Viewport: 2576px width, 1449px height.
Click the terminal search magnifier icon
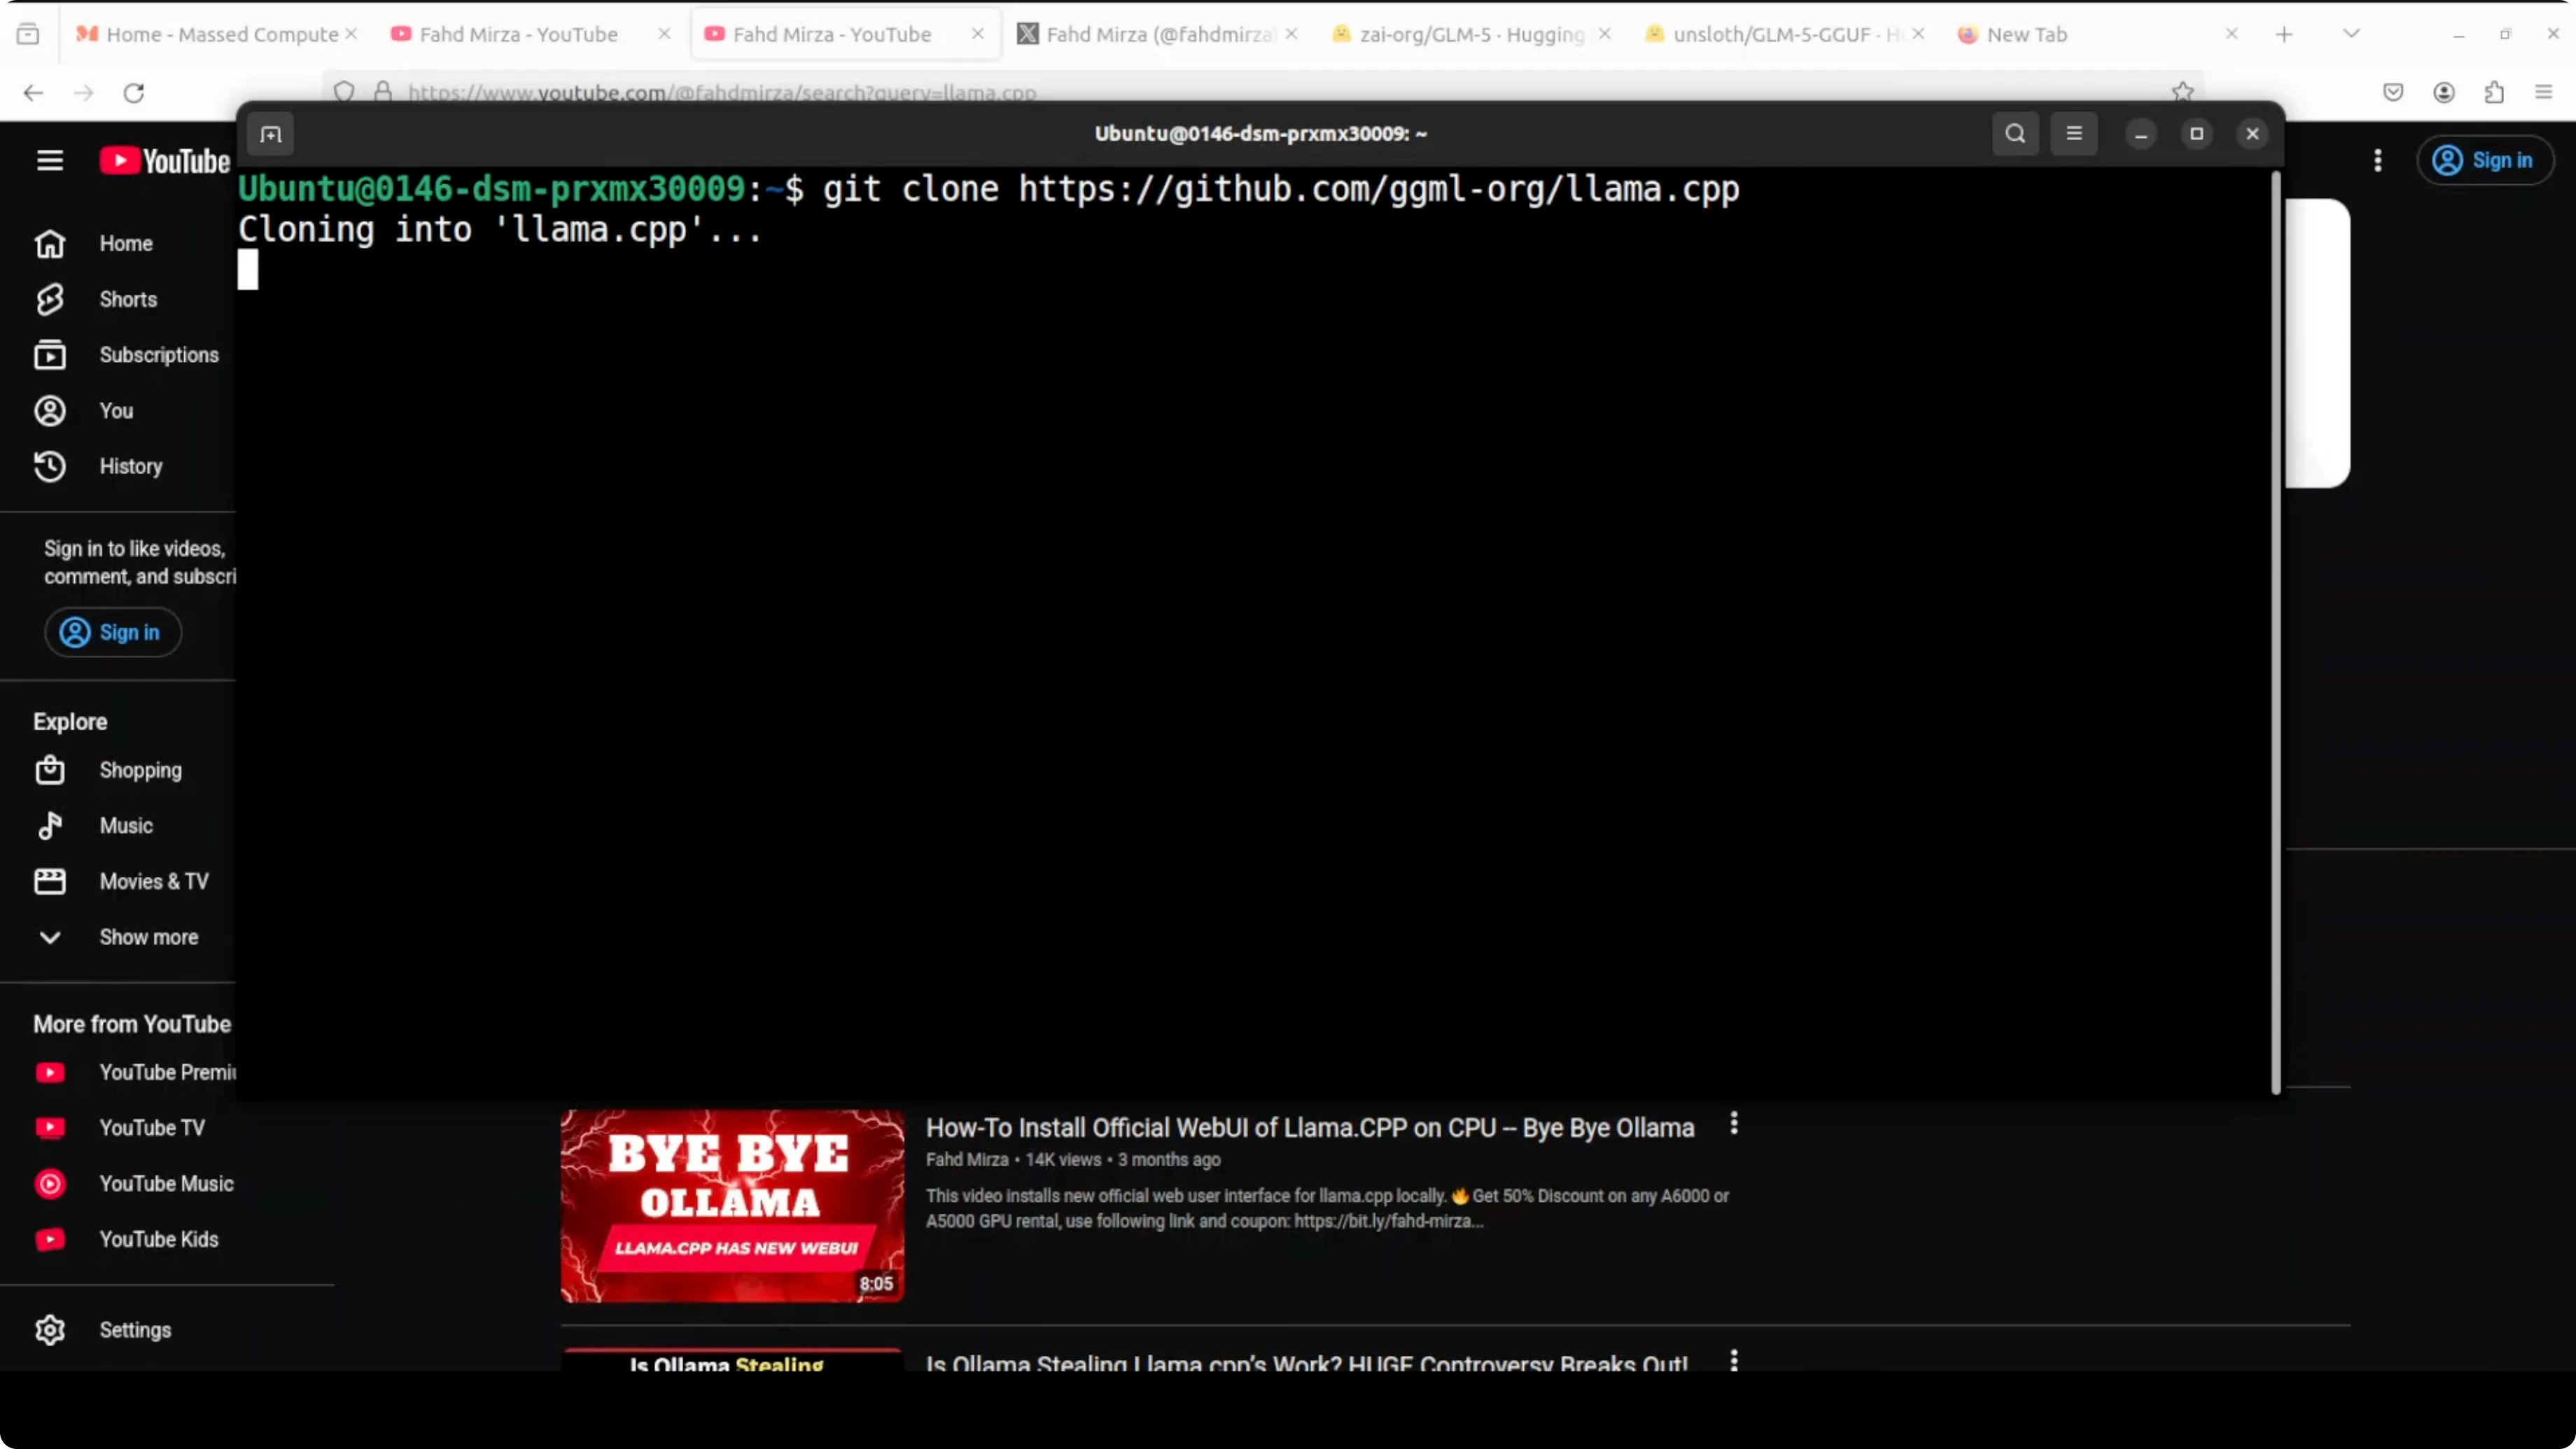pos(2015,134)
